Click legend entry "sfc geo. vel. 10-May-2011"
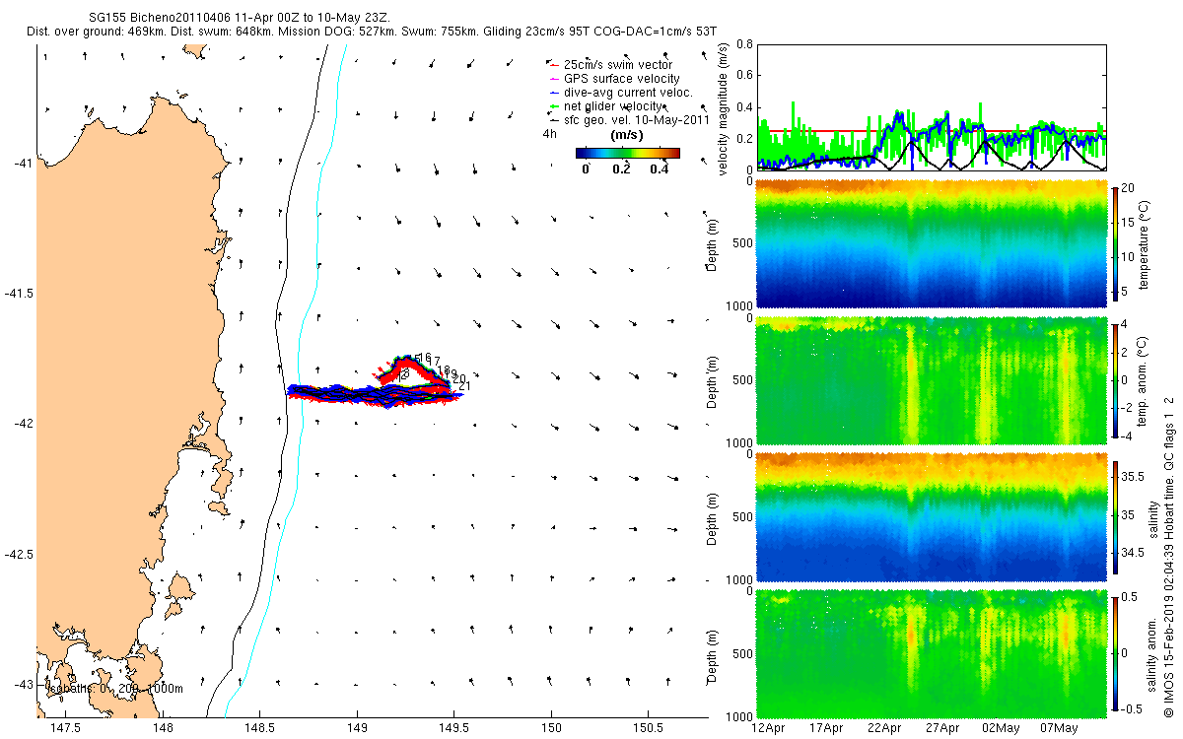The image size is (1183, 739). [637, 119]
